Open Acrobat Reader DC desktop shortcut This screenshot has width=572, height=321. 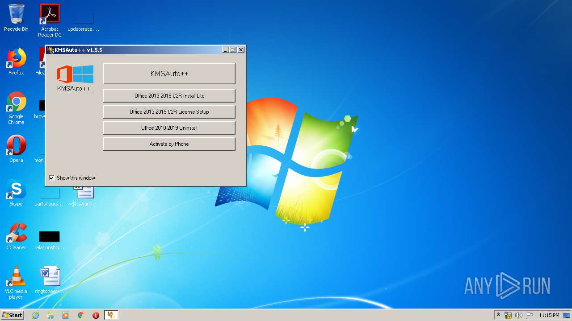click(x=50, y=21)
